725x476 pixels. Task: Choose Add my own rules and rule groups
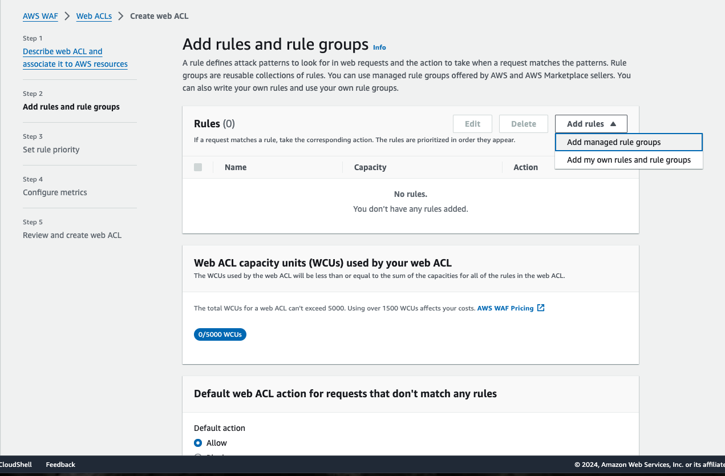click(x=629, y=160)
